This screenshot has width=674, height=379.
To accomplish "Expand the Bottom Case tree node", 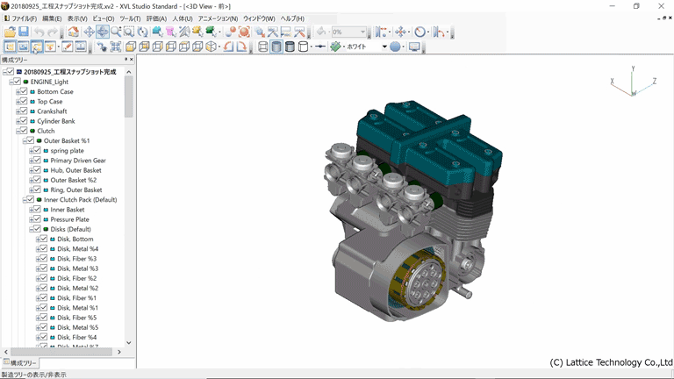I will [17, 91].
